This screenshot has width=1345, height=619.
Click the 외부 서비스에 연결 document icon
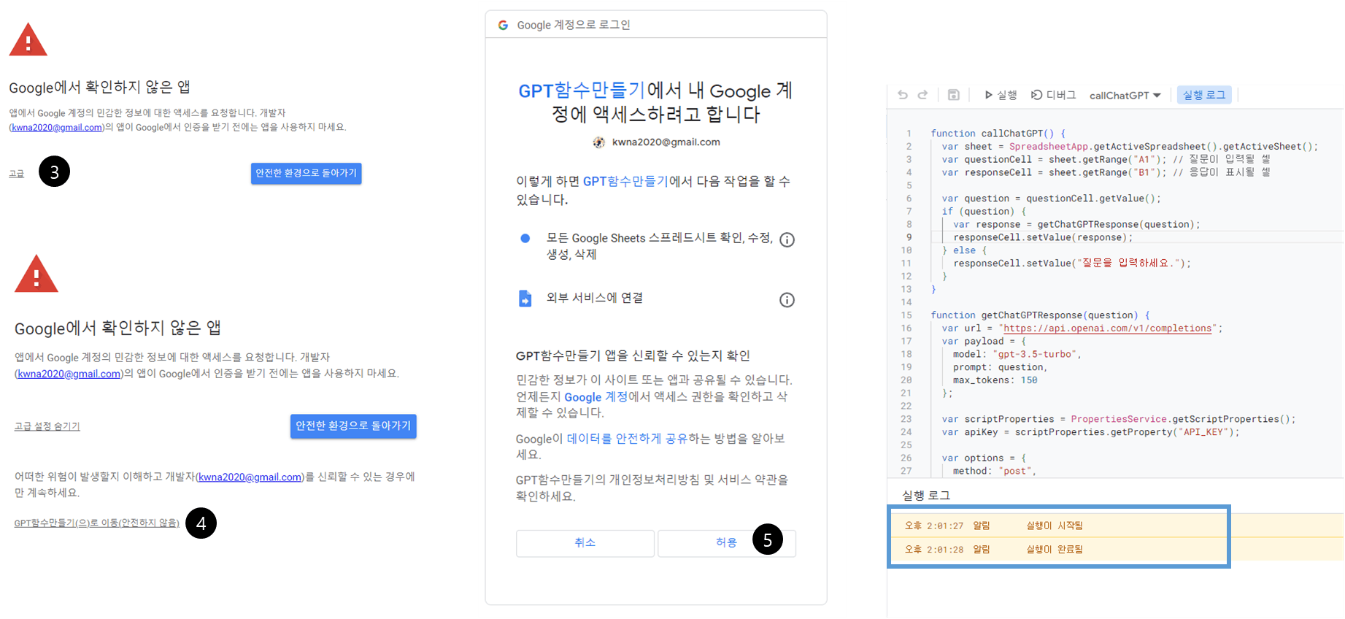pos(525,299)
